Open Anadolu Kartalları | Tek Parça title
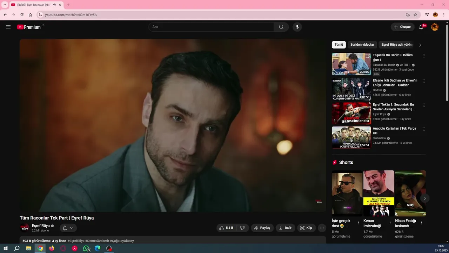Viewport: 449px width, 253px height. pos(394,131)
